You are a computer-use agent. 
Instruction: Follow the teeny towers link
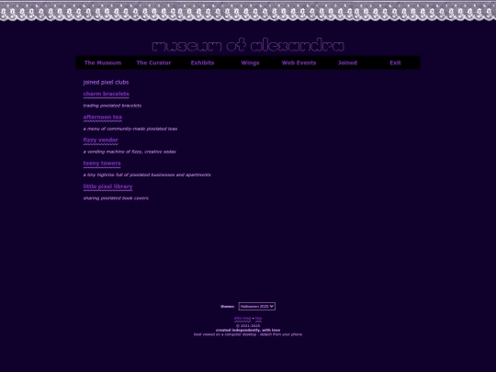(x=102, y=163)
